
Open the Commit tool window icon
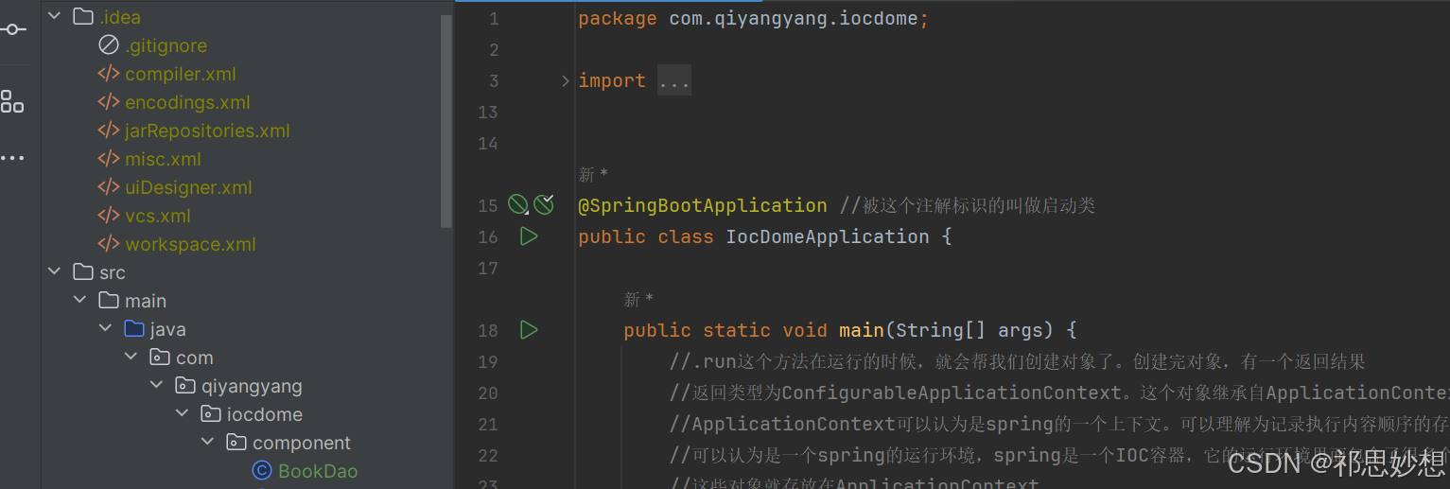[x=13, y=29]
